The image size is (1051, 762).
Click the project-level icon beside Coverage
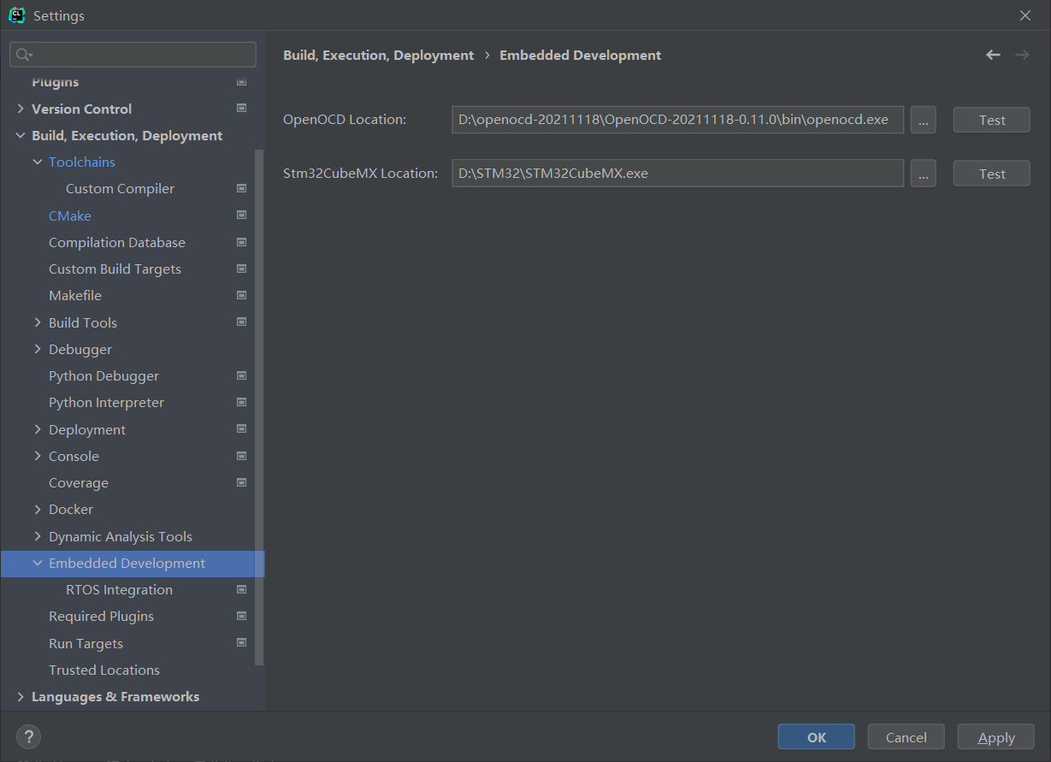click(241, 482)
